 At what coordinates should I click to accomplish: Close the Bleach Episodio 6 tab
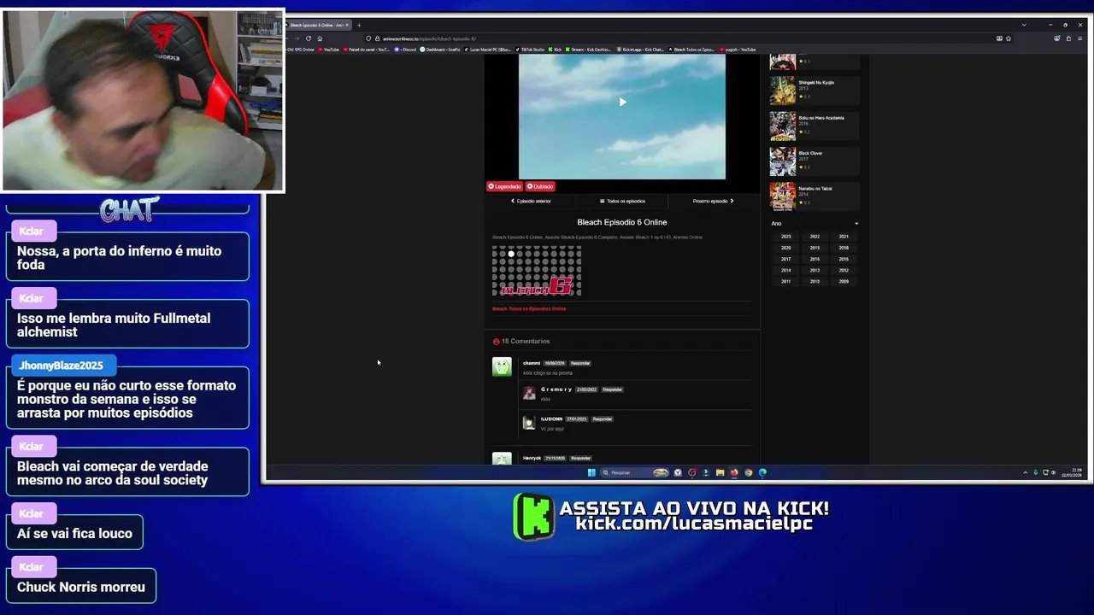pos(347,25)
